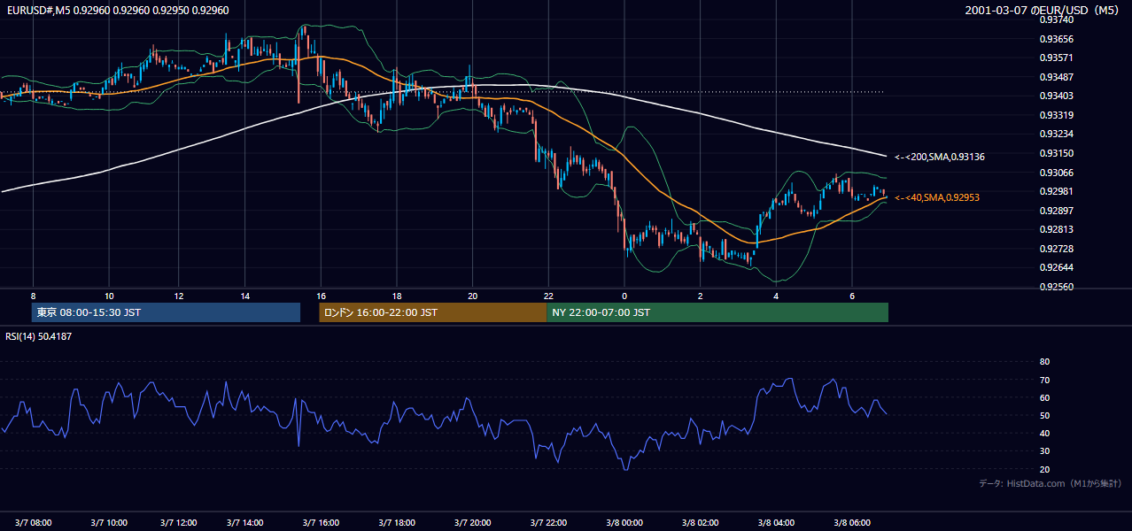Click RSI scale label 80
1132x531 pixels.
(x=1044, y=362)
